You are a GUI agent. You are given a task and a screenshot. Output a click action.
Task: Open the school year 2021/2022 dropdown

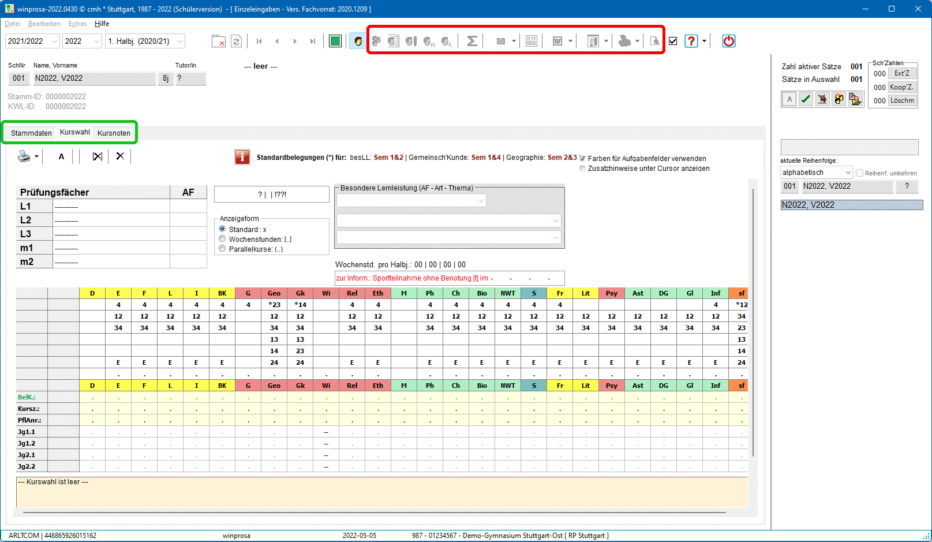point(55,41)
